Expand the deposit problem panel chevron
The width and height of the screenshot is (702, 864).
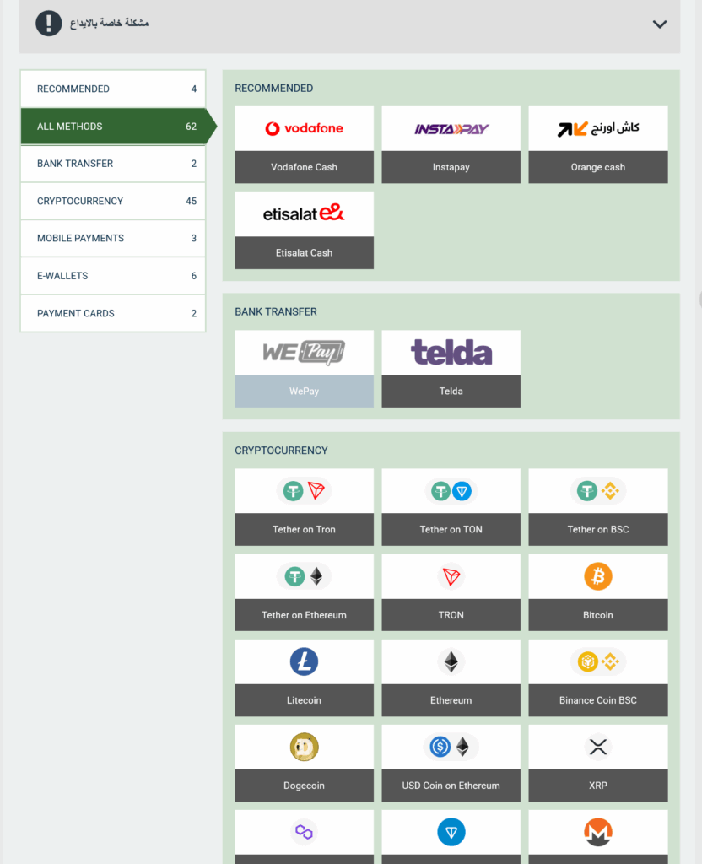(660, 24)
